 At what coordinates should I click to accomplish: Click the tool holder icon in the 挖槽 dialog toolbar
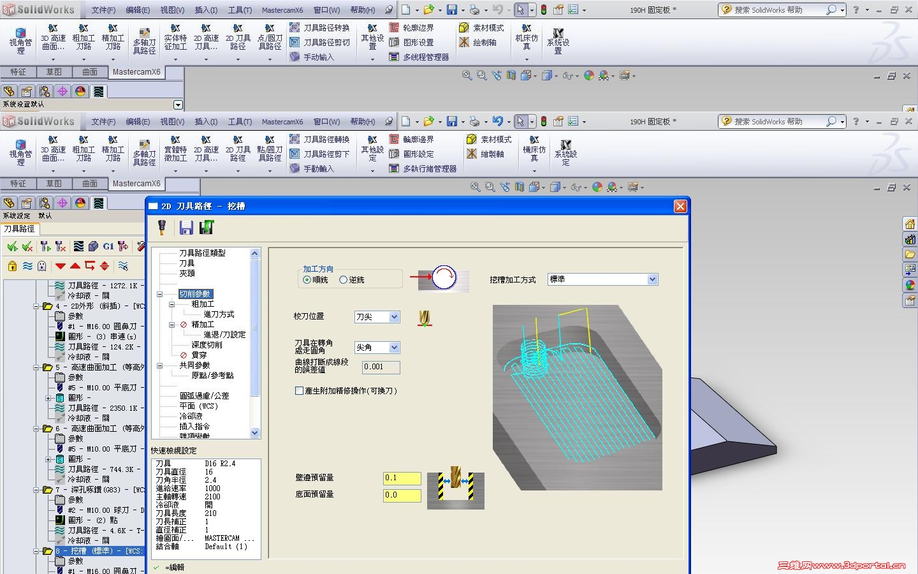coord(162,227)
